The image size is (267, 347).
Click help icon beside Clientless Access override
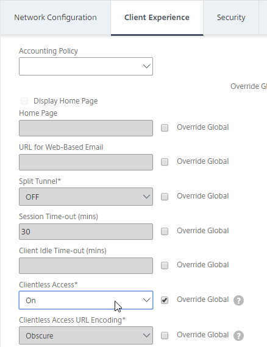pyautogui.click(x=238, y=300)
